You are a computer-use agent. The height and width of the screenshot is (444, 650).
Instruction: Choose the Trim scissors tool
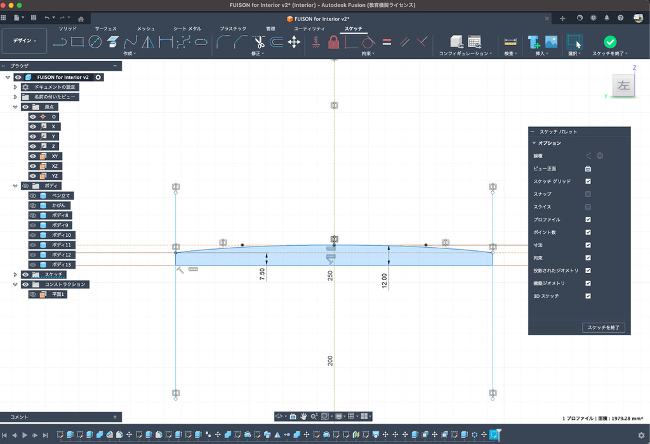coord(259,42)
